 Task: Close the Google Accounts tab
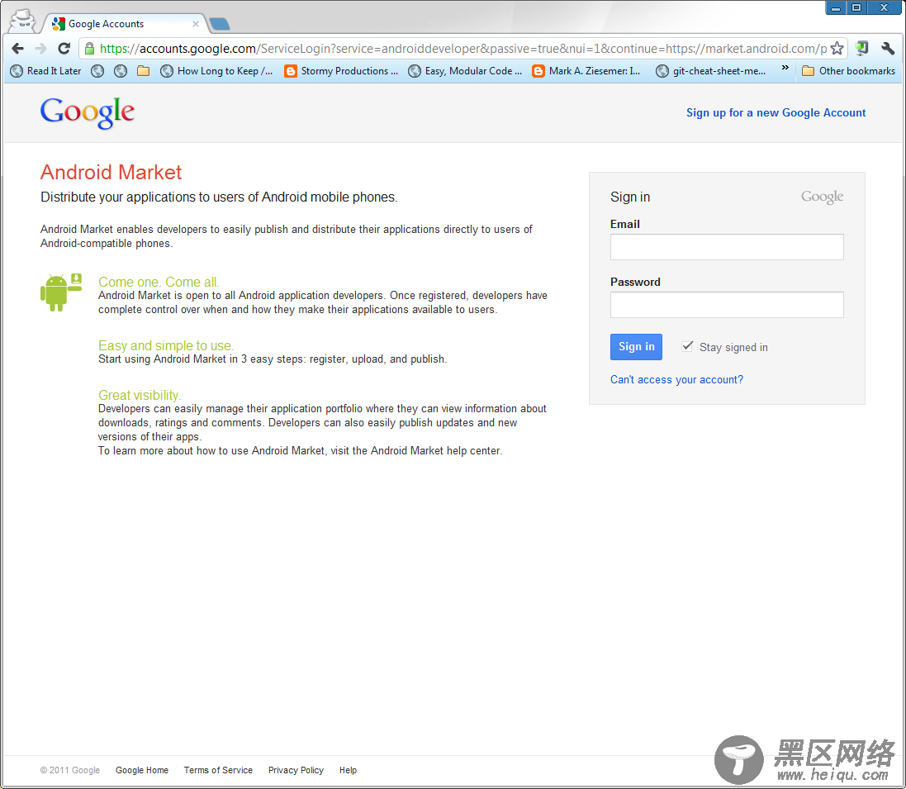point(195,24)
